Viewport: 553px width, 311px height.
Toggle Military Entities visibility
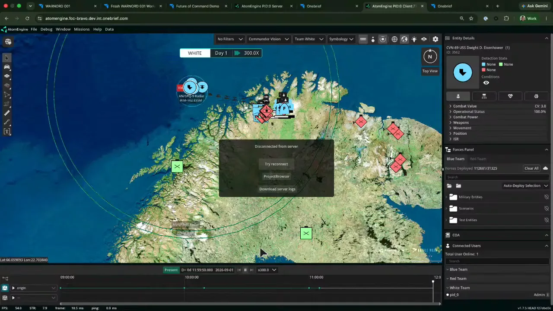click(x=547, y=197)
